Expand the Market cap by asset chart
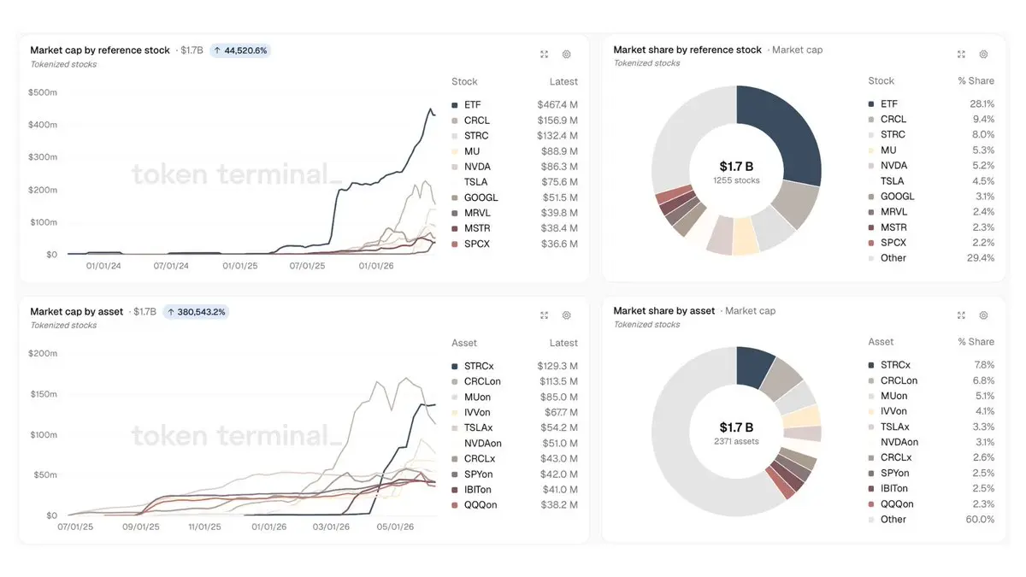This screenshot has width=1026, height=577. [544, 315]
